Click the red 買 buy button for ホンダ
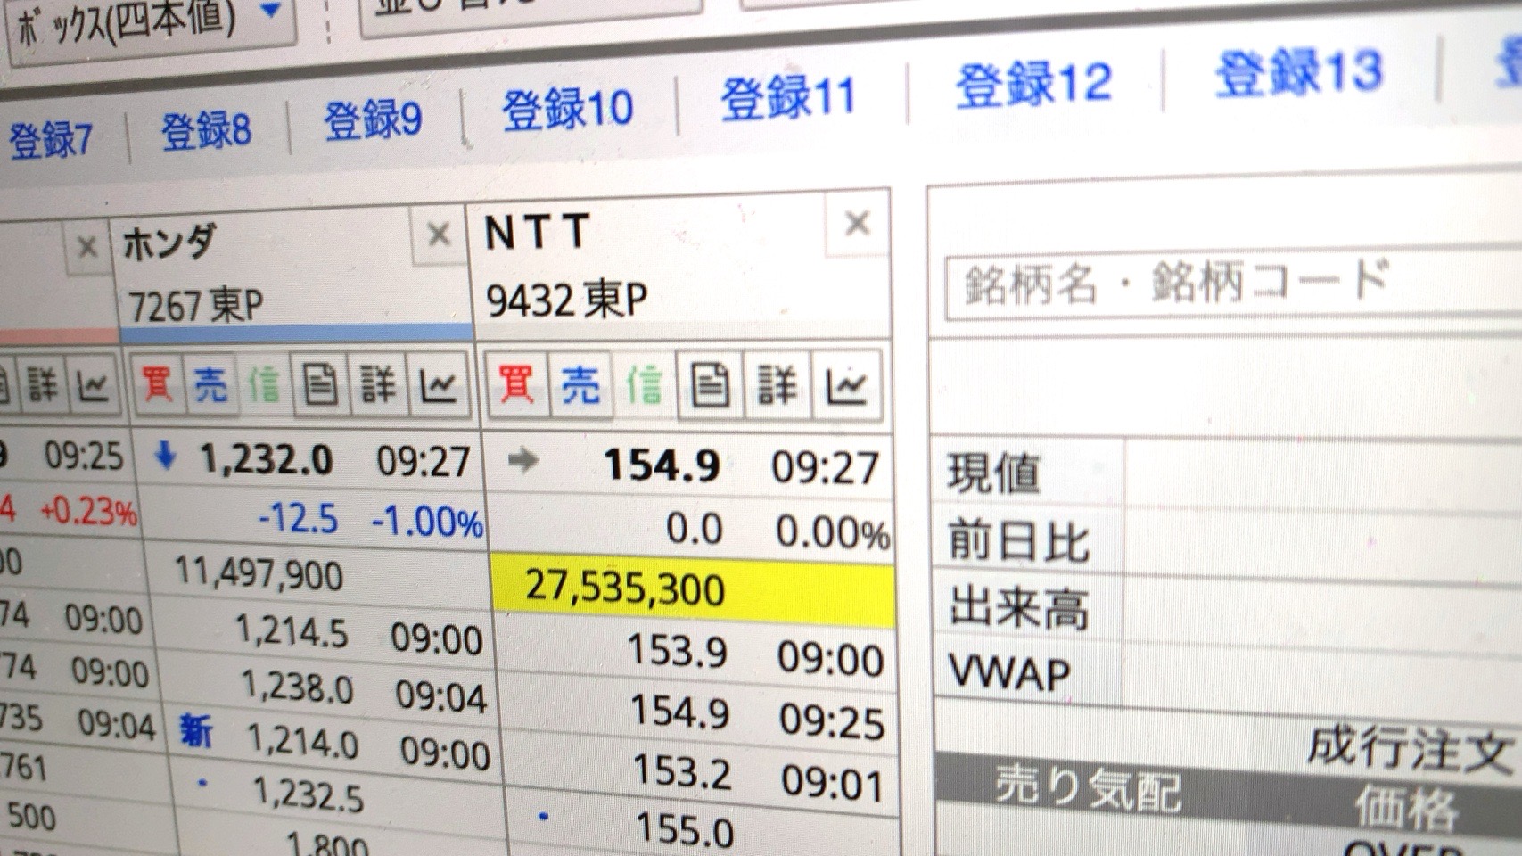 pyautogui.click(x=158, y=383)
